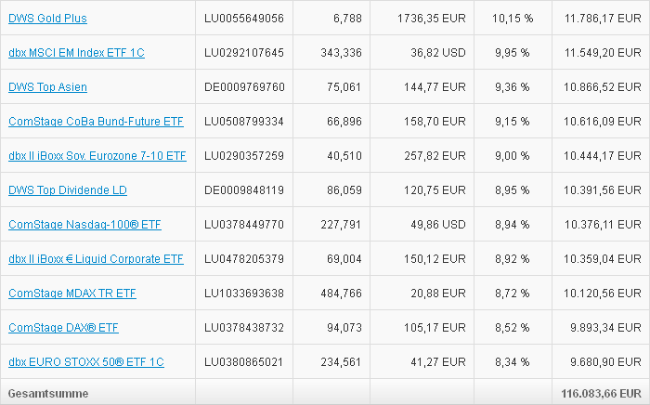Open ComStage CoBa Bund-Future ETF link

click(x=96, y=122)
